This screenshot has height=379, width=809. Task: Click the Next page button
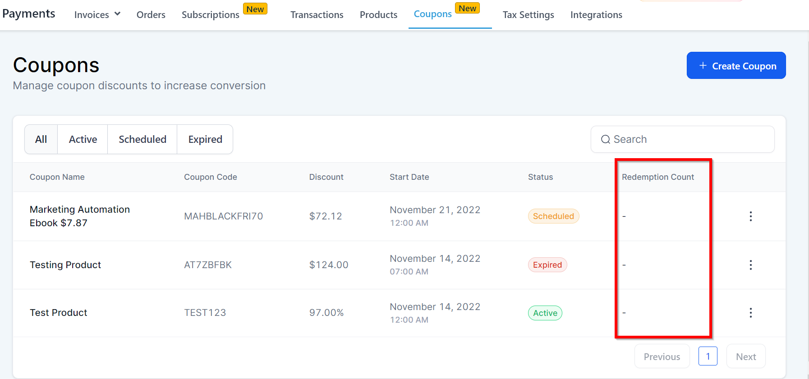click(x=746, y=356)
